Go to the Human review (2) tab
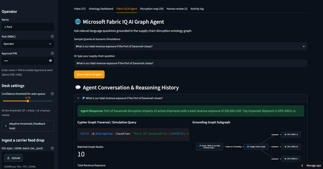The image size is (323, 169). click(177, 9)
